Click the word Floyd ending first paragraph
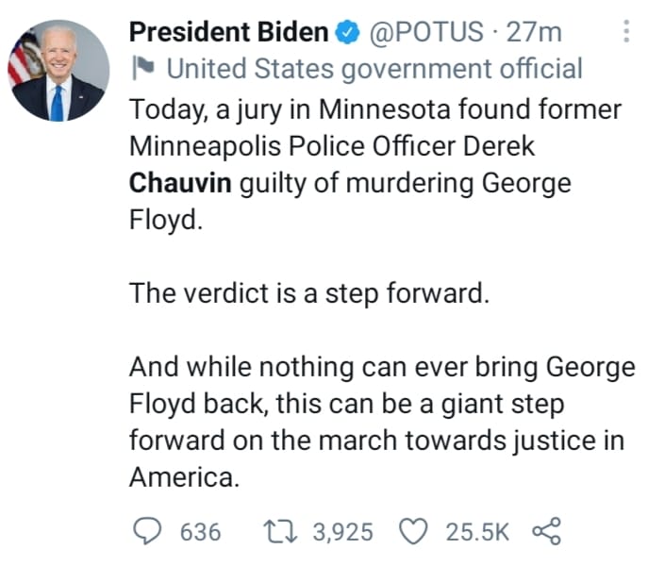 (166, 220)
